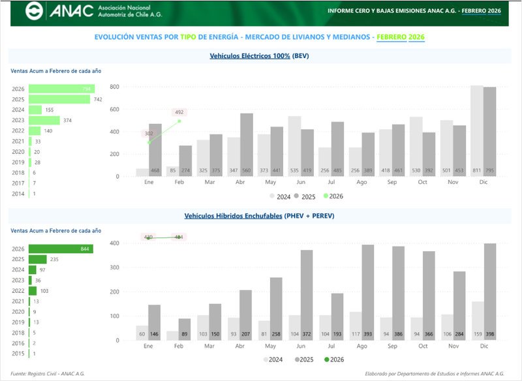Open the Vehículos Eléctricos 100% title link
Viewport: 522px width, 381px height.
(250, 56)
